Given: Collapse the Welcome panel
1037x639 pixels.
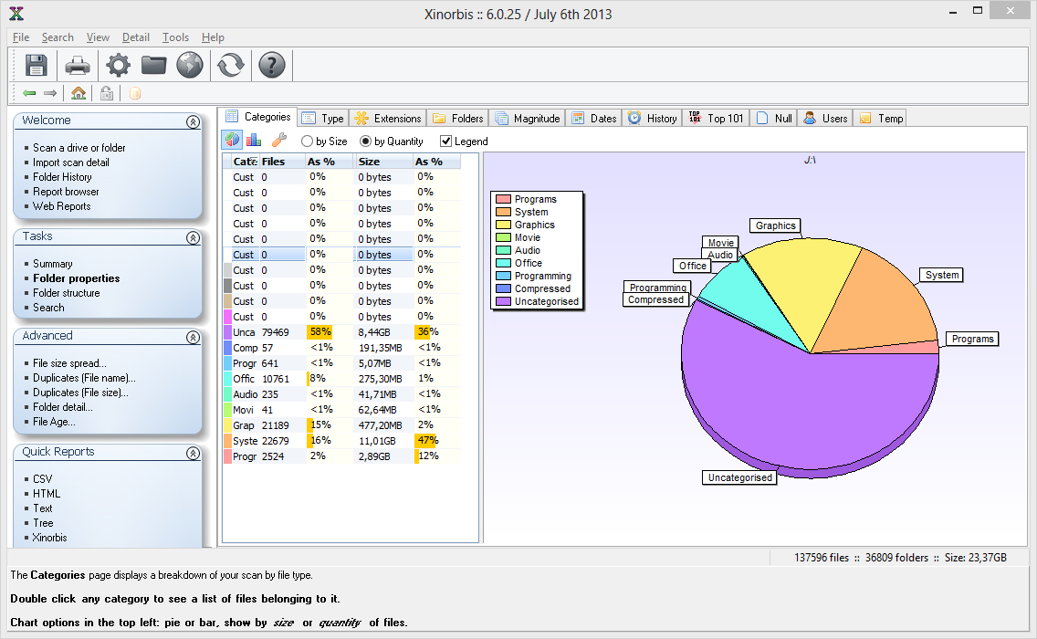Looking at the screenshot, I should click(193, 121).
